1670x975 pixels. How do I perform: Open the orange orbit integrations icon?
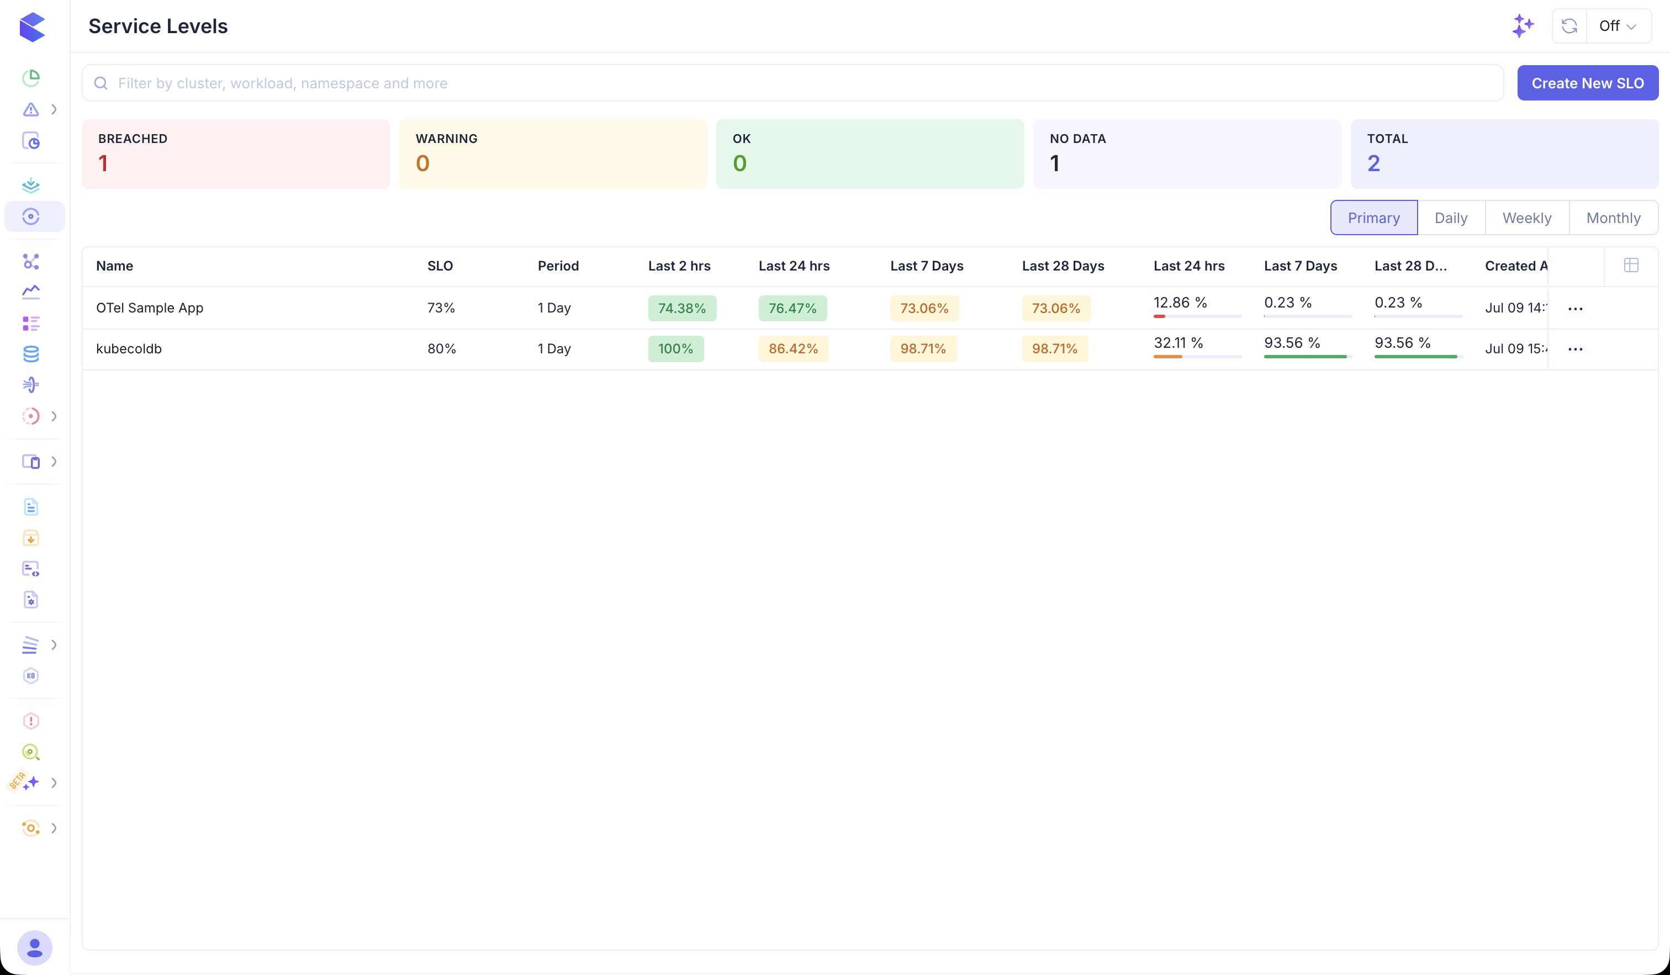pos(30,828)
